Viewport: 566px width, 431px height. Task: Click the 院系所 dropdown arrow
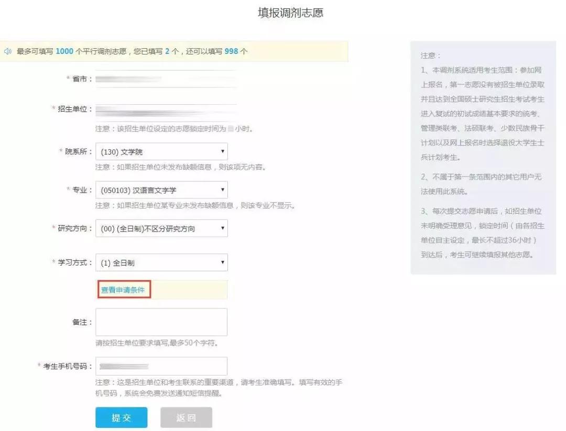[x=222, y=151]
